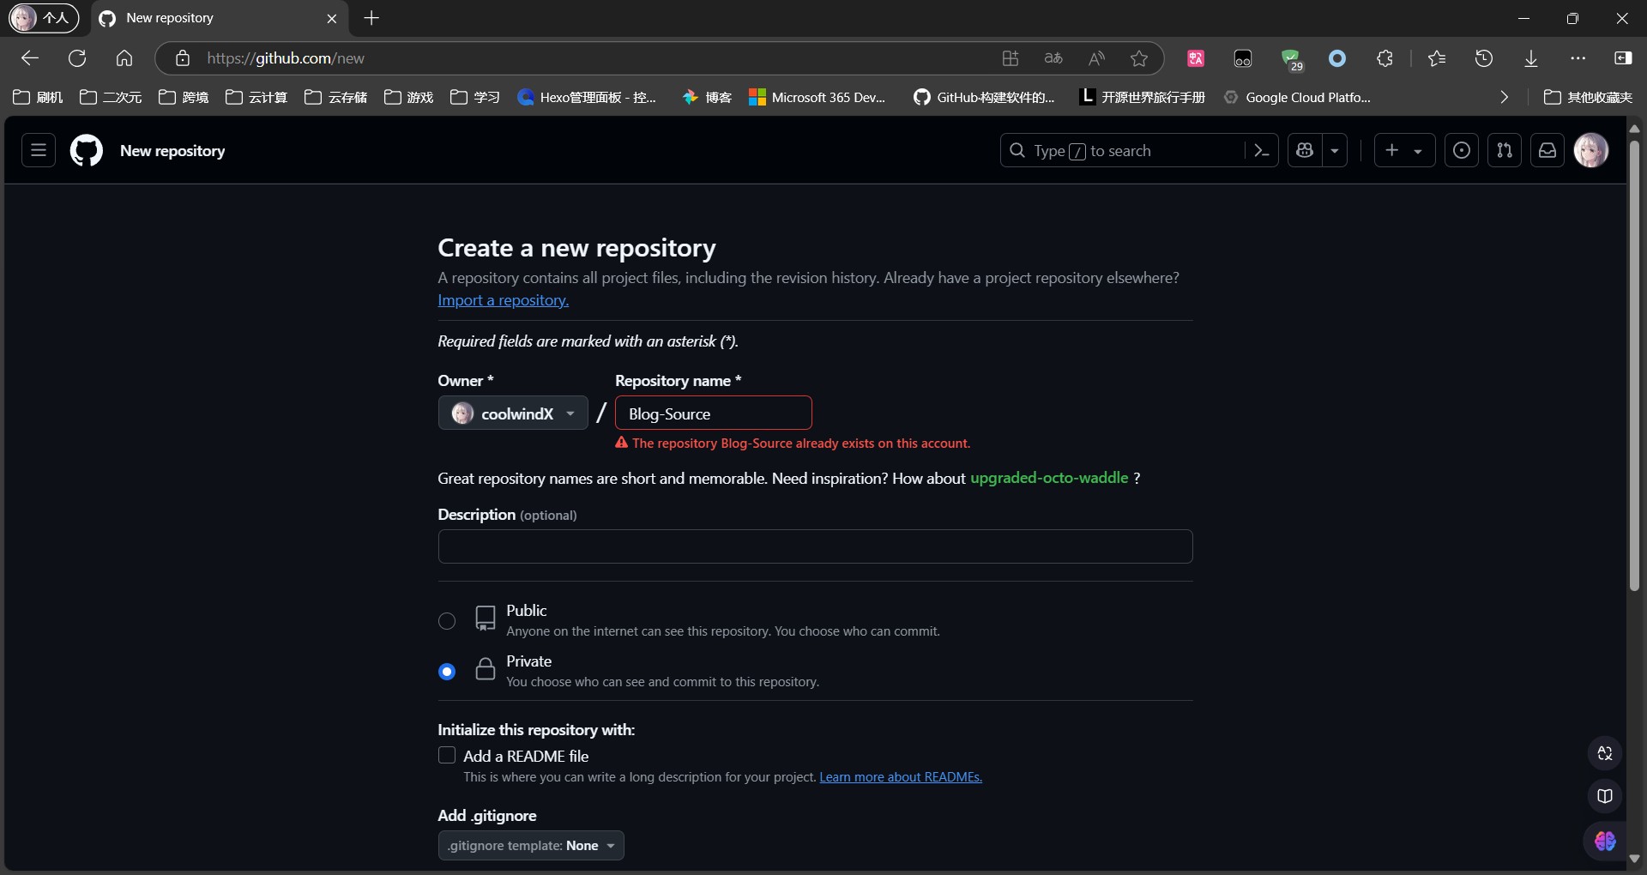Open the split screen icon in address bar
The height and width of the screenshot is (875, 1647).
[1011, 58]
